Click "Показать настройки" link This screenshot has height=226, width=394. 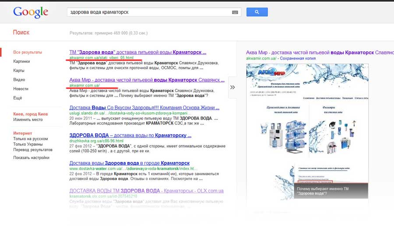pos(32,158)
